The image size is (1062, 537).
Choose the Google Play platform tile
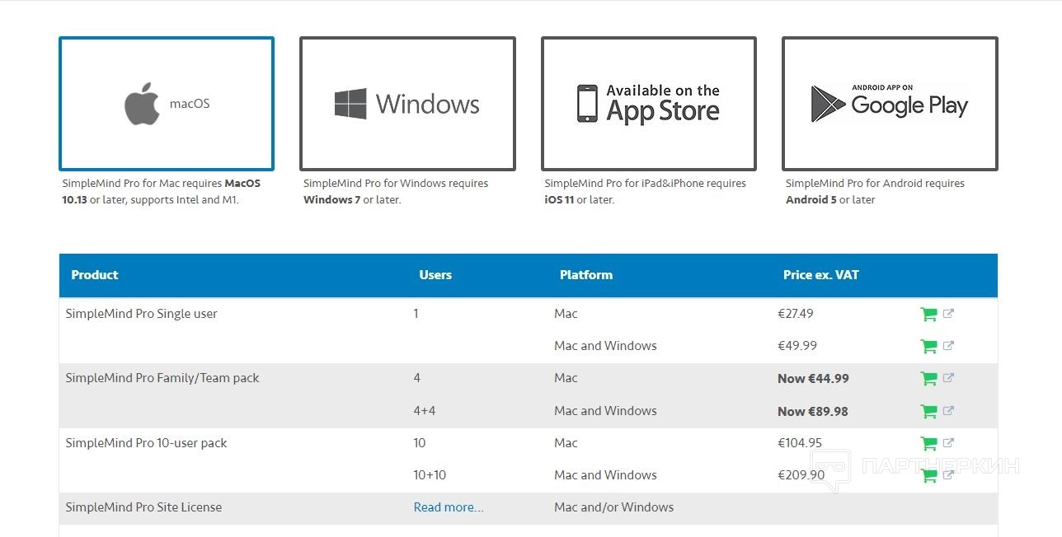(x=890, y=104)
